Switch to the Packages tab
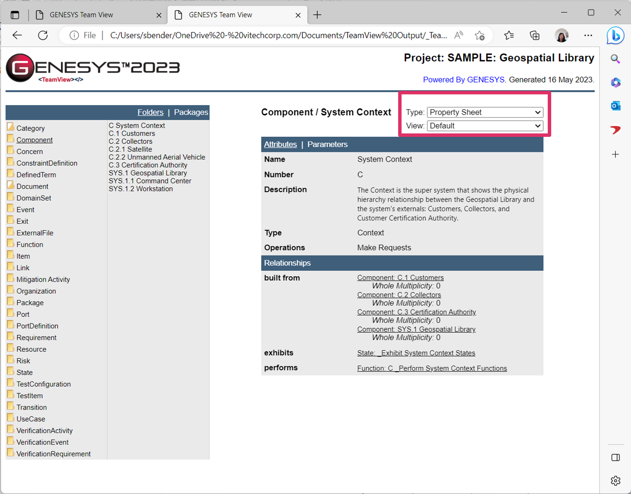631x494 pixels. 191,112
